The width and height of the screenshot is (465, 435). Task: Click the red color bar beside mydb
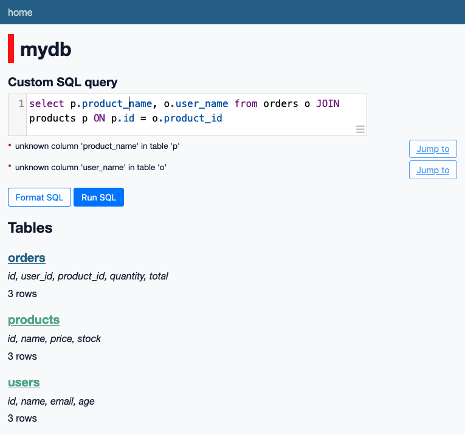11,49
